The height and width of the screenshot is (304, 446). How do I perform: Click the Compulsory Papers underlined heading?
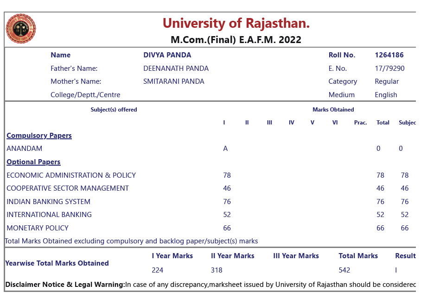pyautogui.click(x=39, y=136)
